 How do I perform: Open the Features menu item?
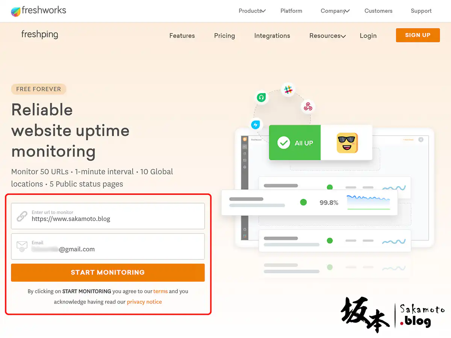[x=182, y=36]
